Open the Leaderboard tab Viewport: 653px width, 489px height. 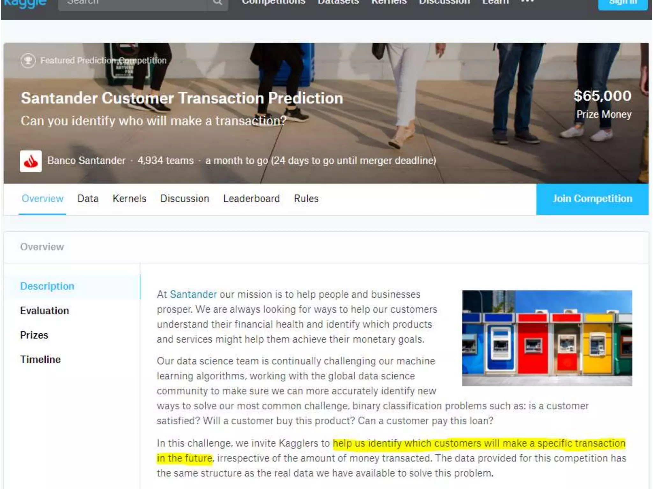click(x=251, y=199)
